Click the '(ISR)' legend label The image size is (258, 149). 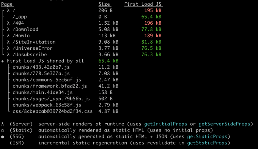(x=17, y=143)
